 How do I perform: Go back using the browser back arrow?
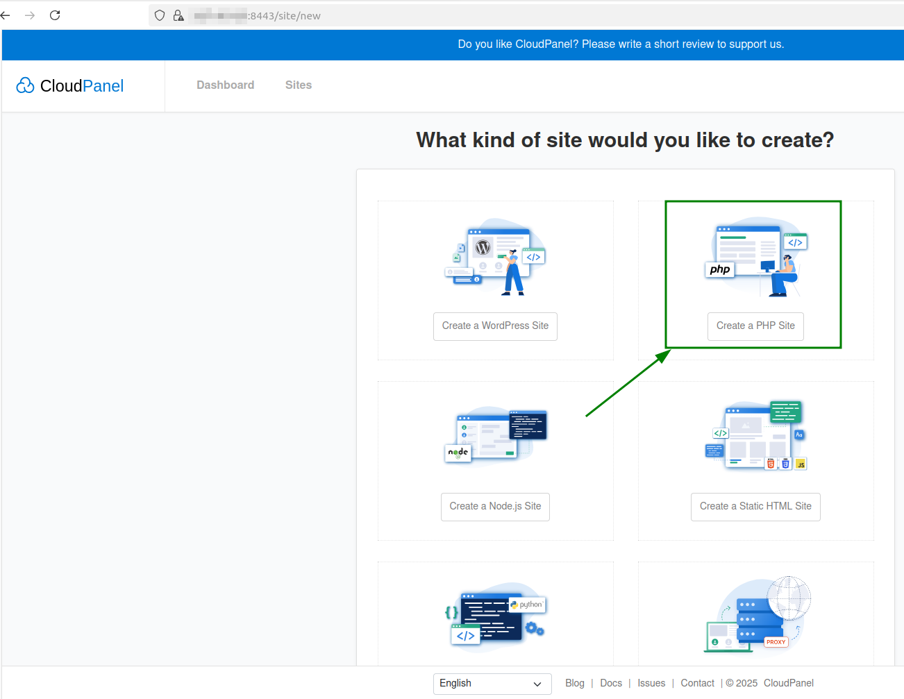pyautogui.click(x=6, y=15)
